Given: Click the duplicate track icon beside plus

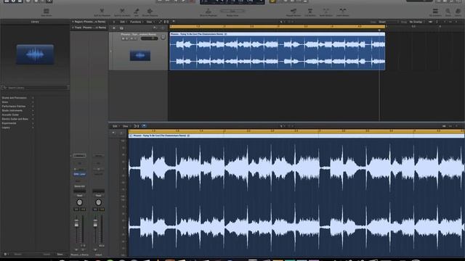Looking at the screenshot, I should tap(121, 28).
